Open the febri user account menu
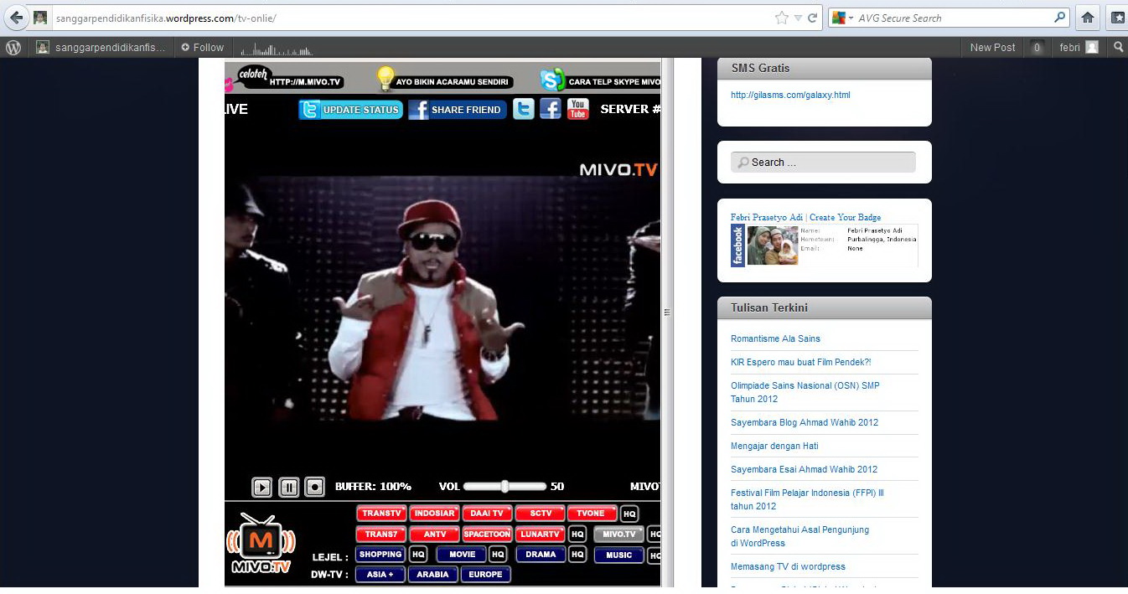 (1079, 48)
